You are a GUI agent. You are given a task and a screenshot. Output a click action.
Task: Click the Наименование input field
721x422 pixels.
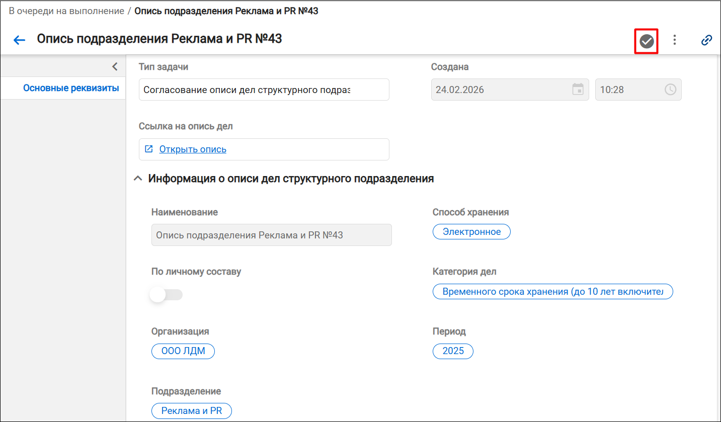(x=272, y=235)
